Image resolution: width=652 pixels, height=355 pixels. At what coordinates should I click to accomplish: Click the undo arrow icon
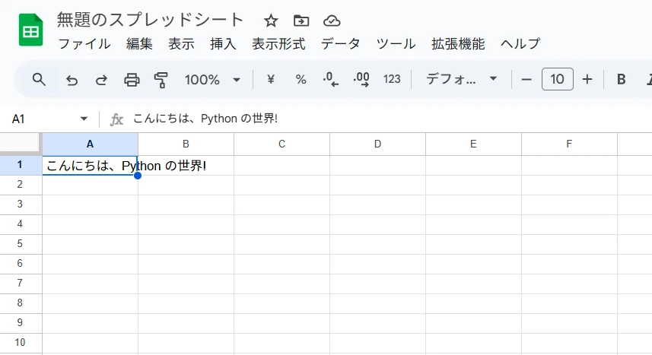(x=72, y=79)
